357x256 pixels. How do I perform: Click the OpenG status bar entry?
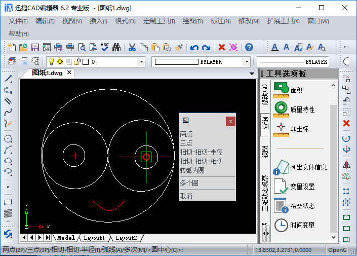(337, 250)
